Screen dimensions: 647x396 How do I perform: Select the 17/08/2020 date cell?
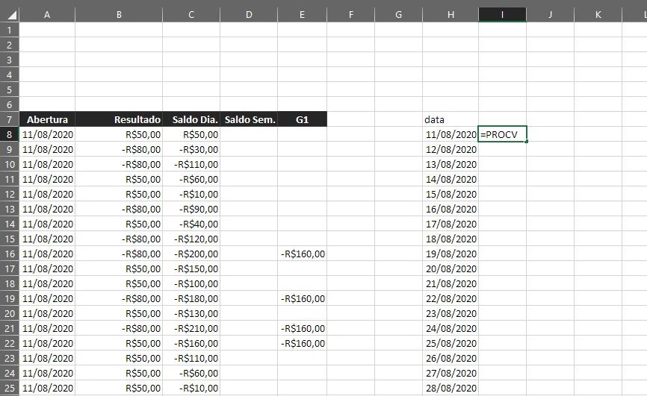coord(451,224)
